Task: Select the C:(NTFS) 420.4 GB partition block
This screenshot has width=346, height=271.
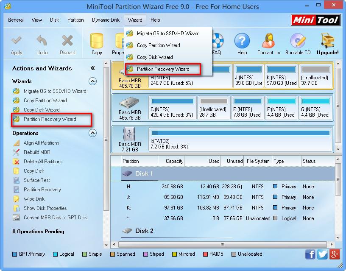Action: coord(173,108)
